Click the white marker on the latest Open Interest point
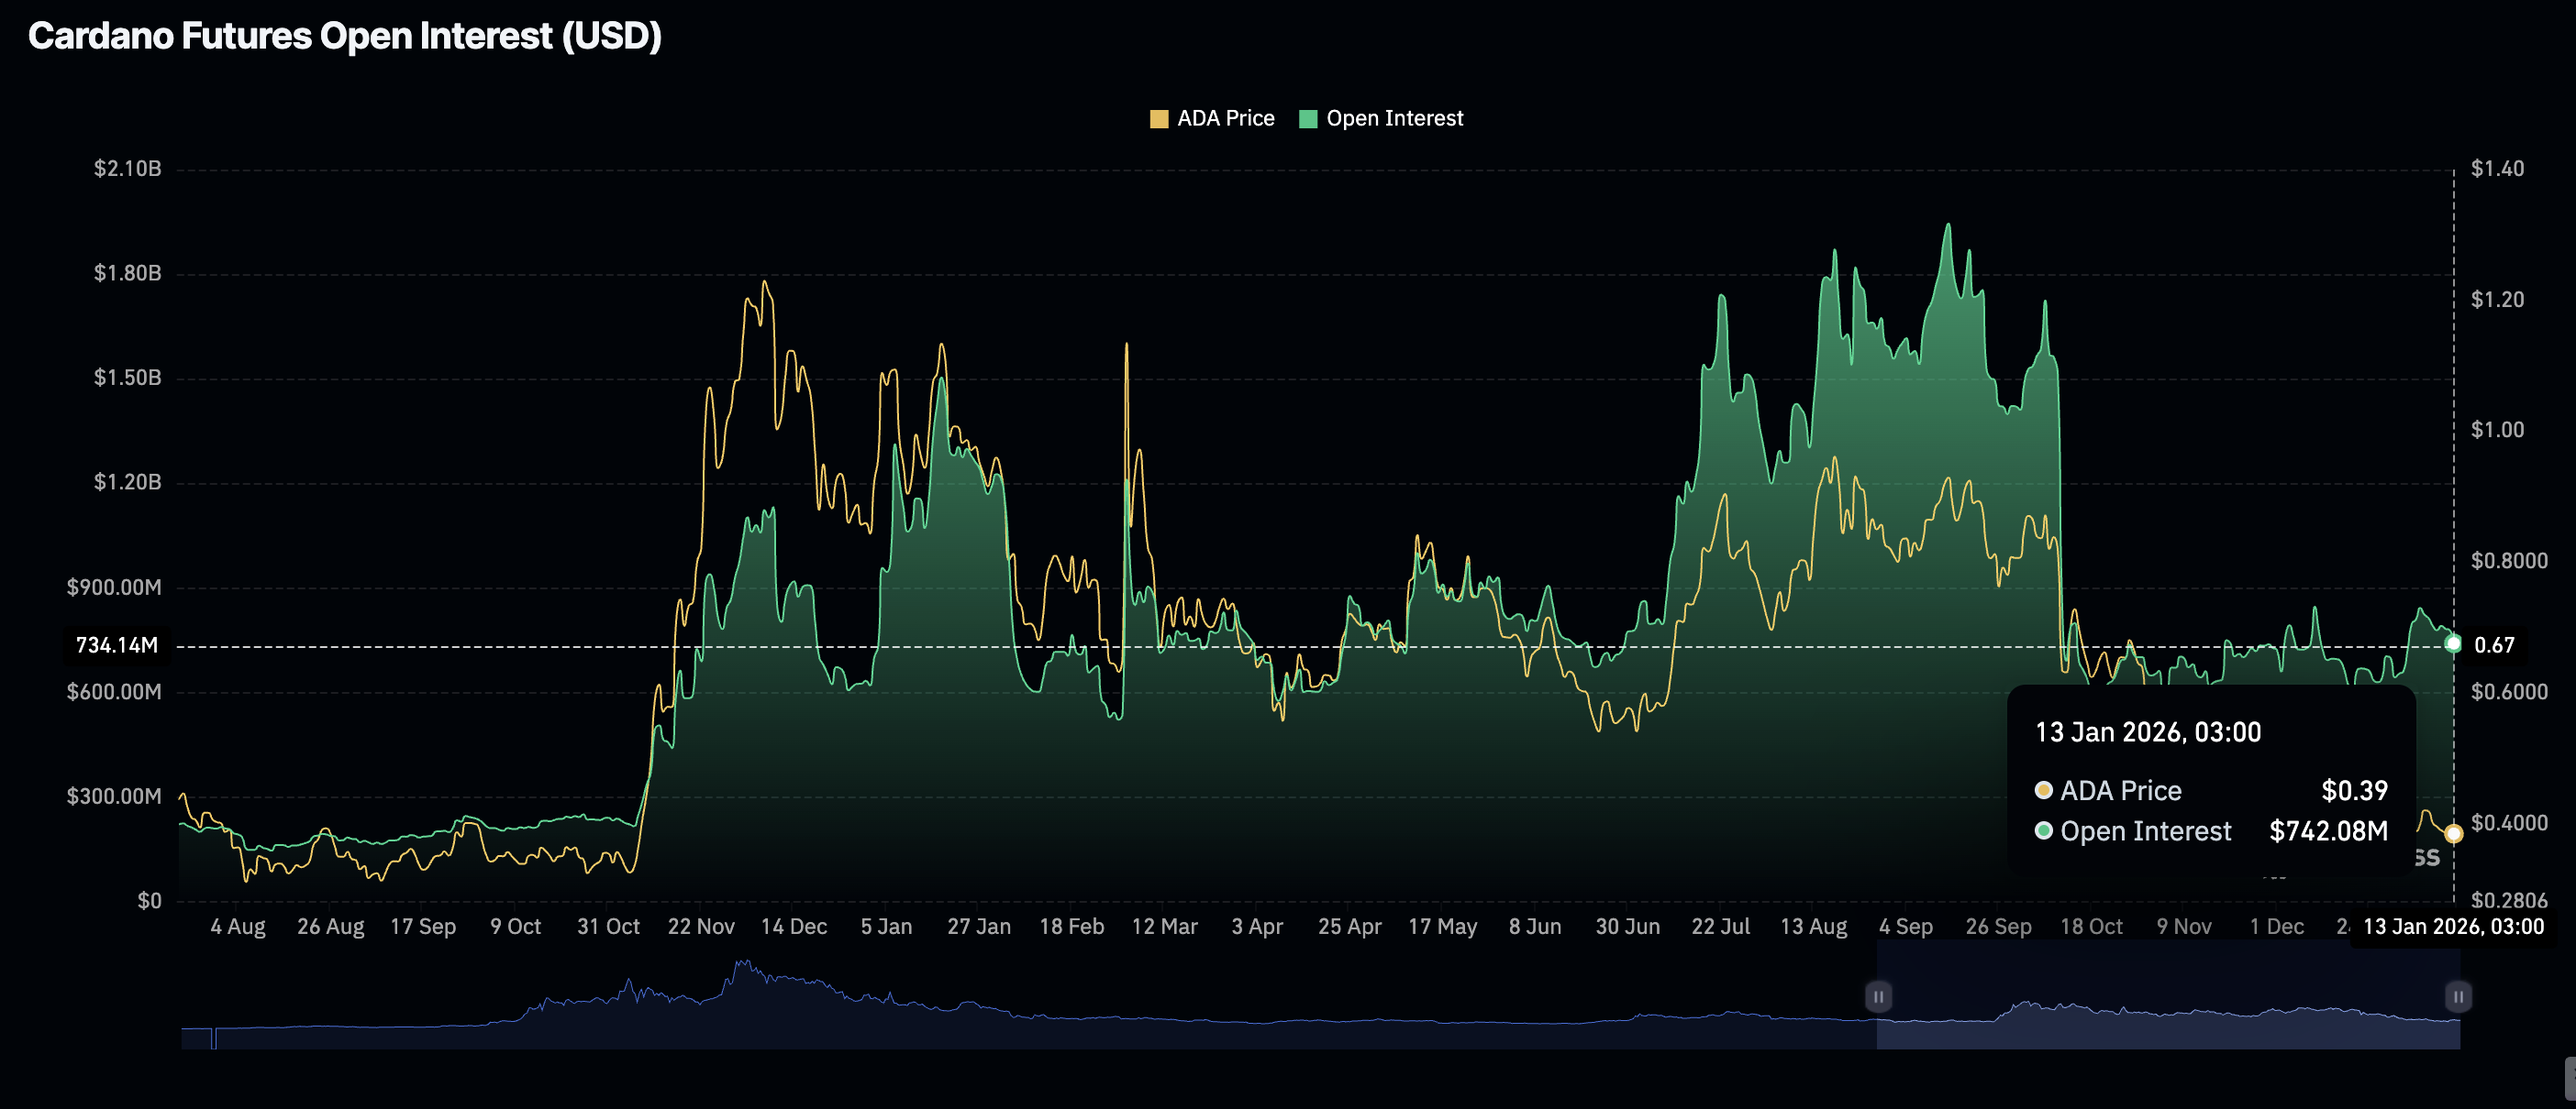 (x=2452, y=644)
